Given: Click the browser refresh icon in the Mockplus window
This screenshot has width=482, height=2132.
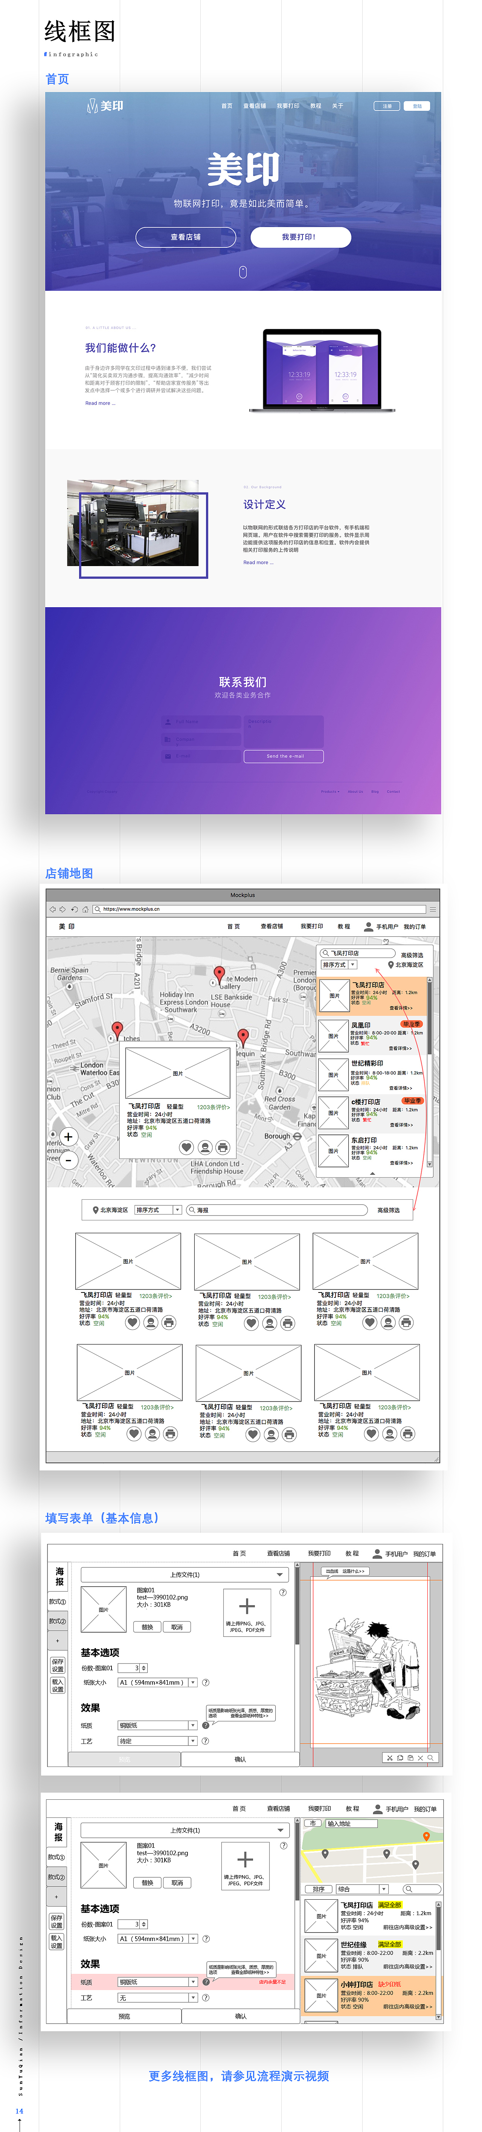Looking at the screenshot, I should pyautogui.click(x=75, y=909).
